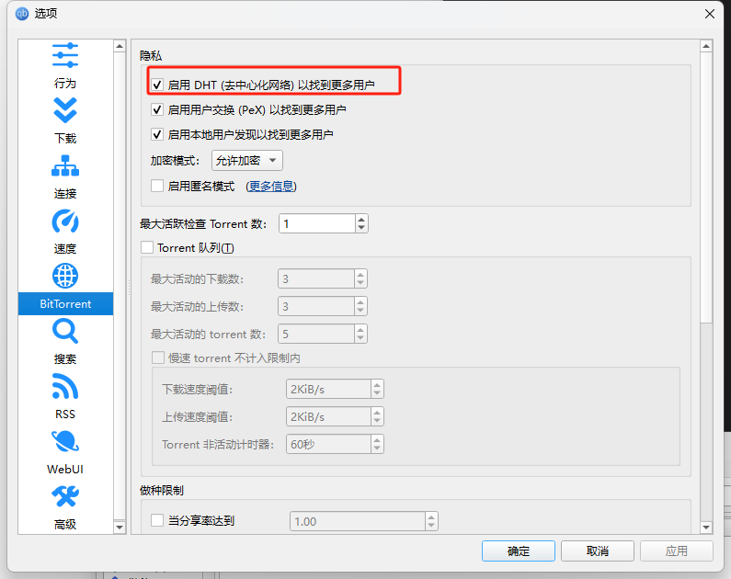
Task: Click the 隐私 section heading
Action: [x=151, y=56]
